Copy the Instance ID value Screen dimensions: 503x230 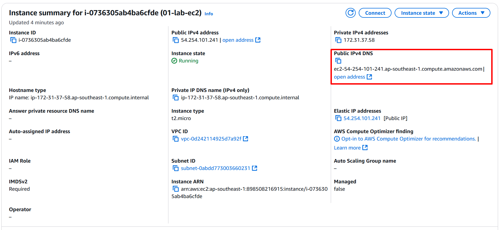click(13, 40)
